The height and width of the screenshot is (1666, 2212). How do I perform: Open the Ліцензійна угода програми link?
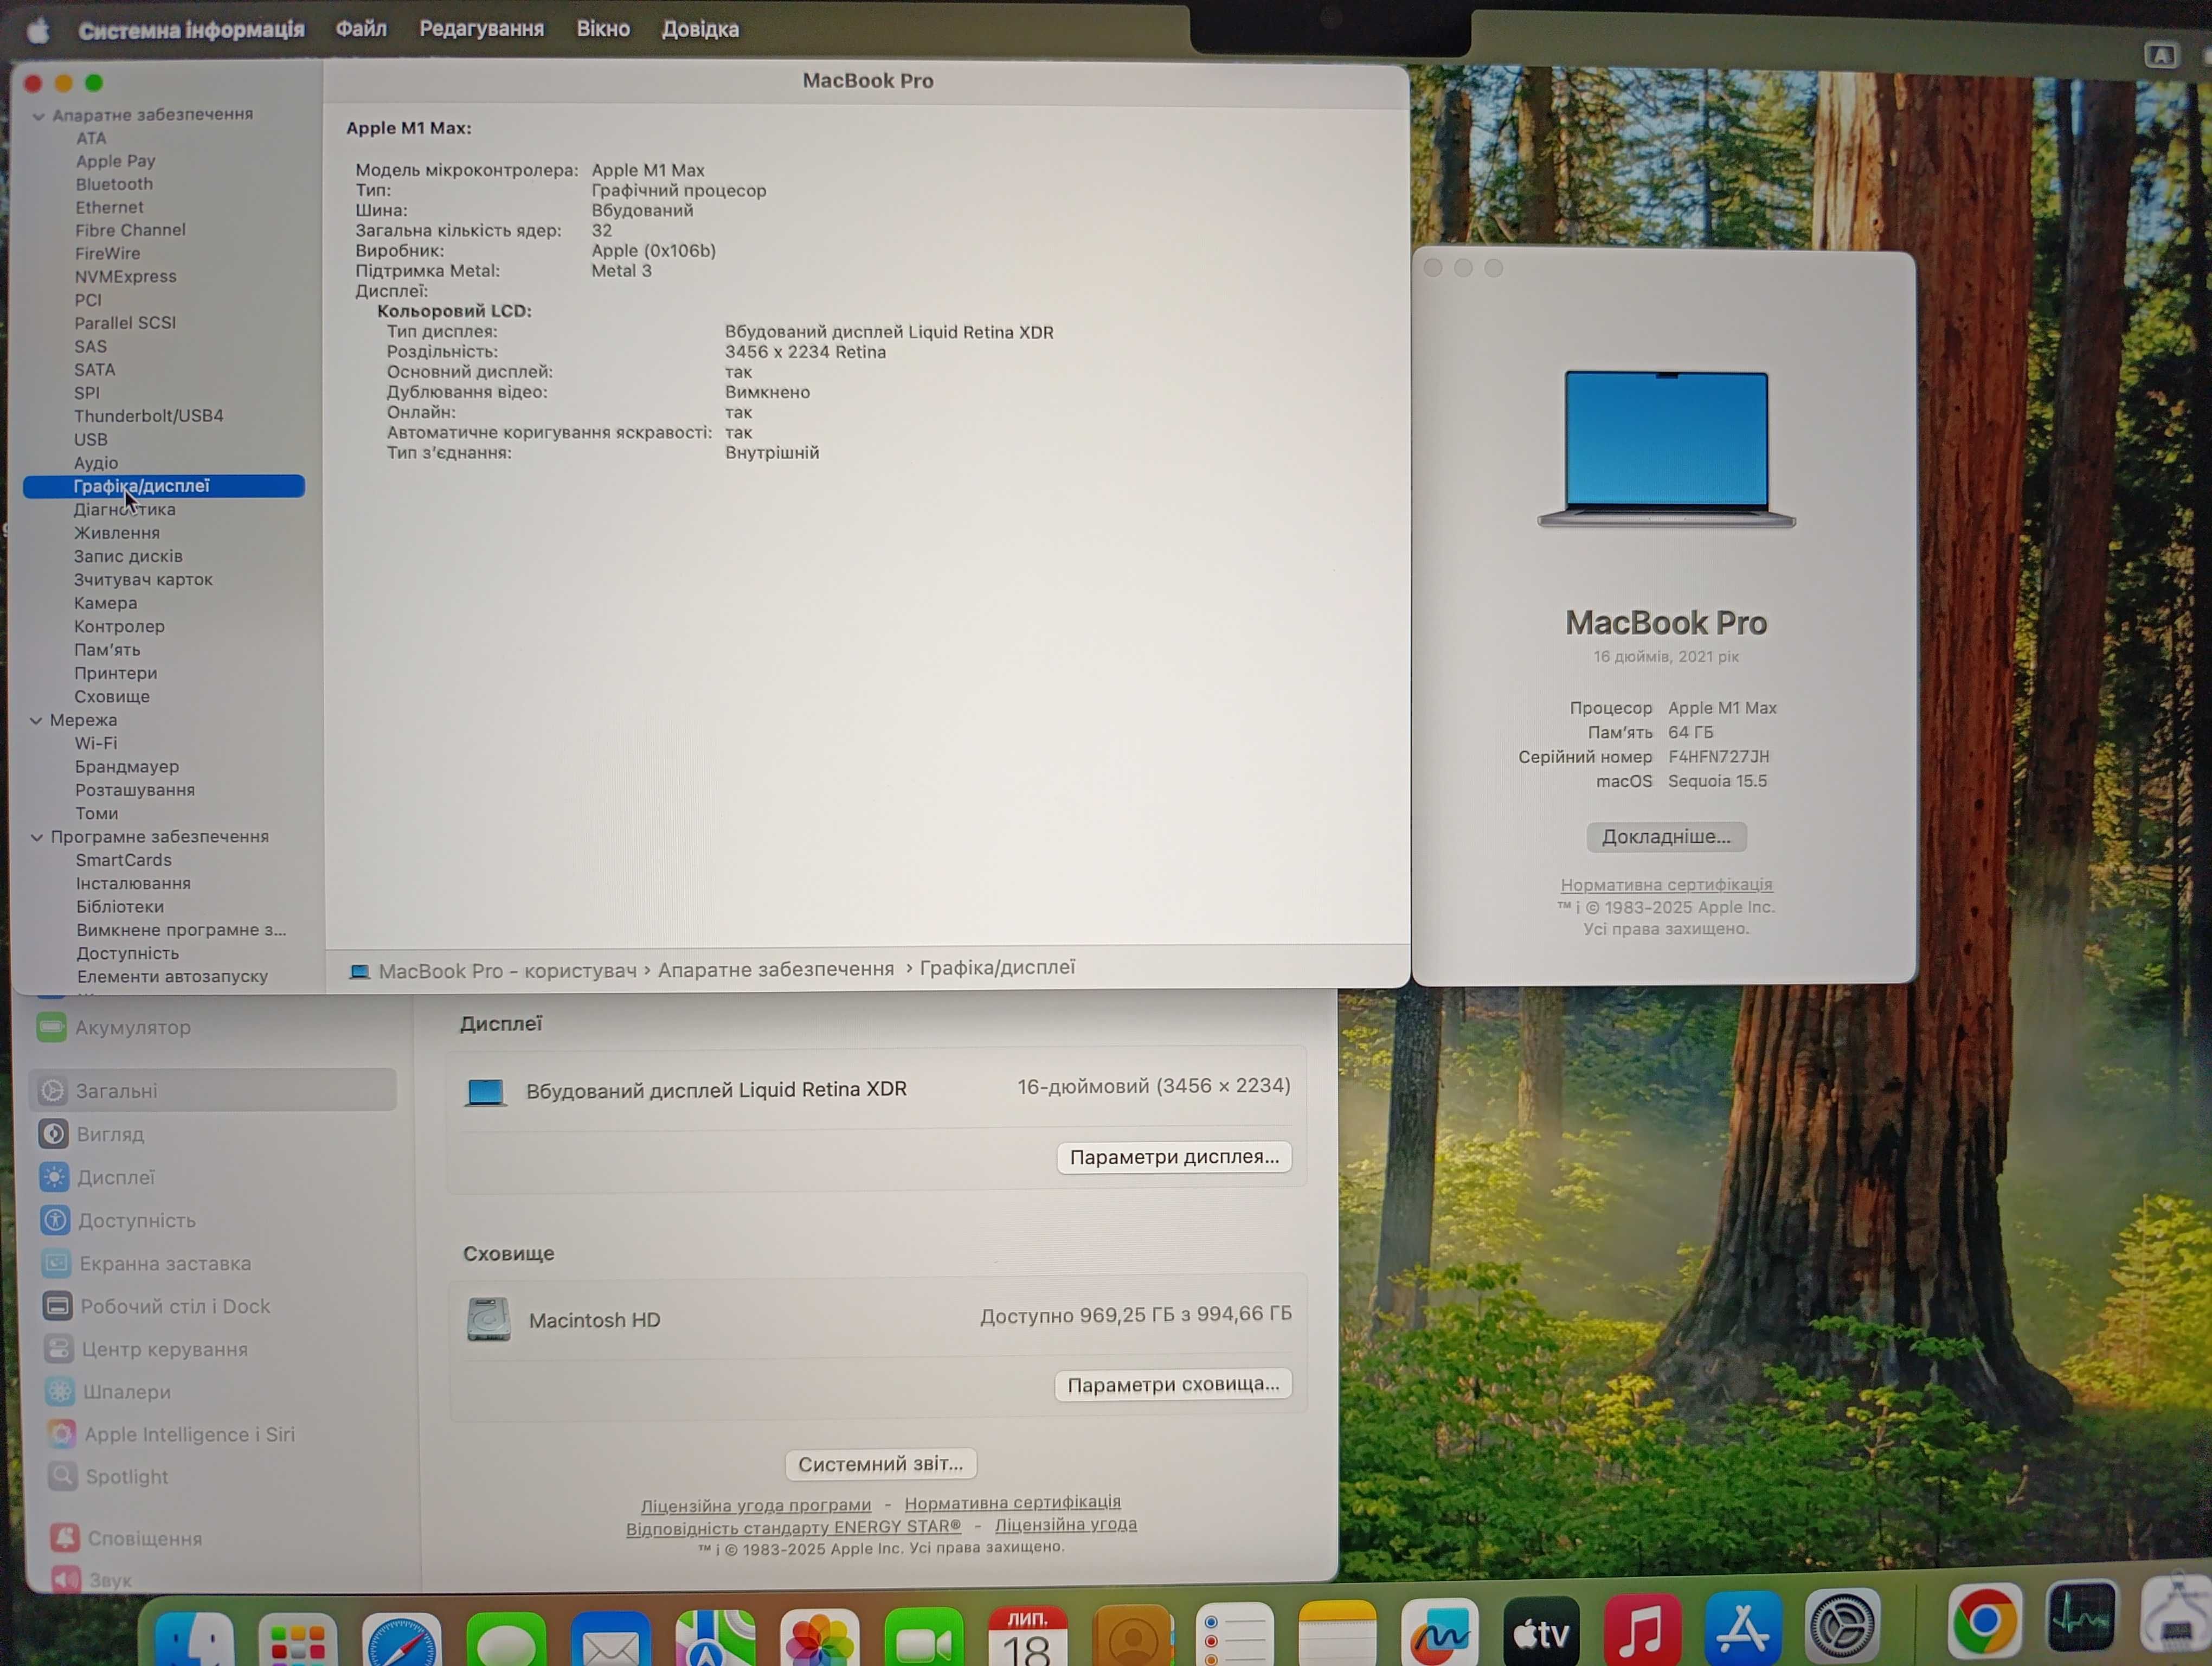pos(755,1505)
